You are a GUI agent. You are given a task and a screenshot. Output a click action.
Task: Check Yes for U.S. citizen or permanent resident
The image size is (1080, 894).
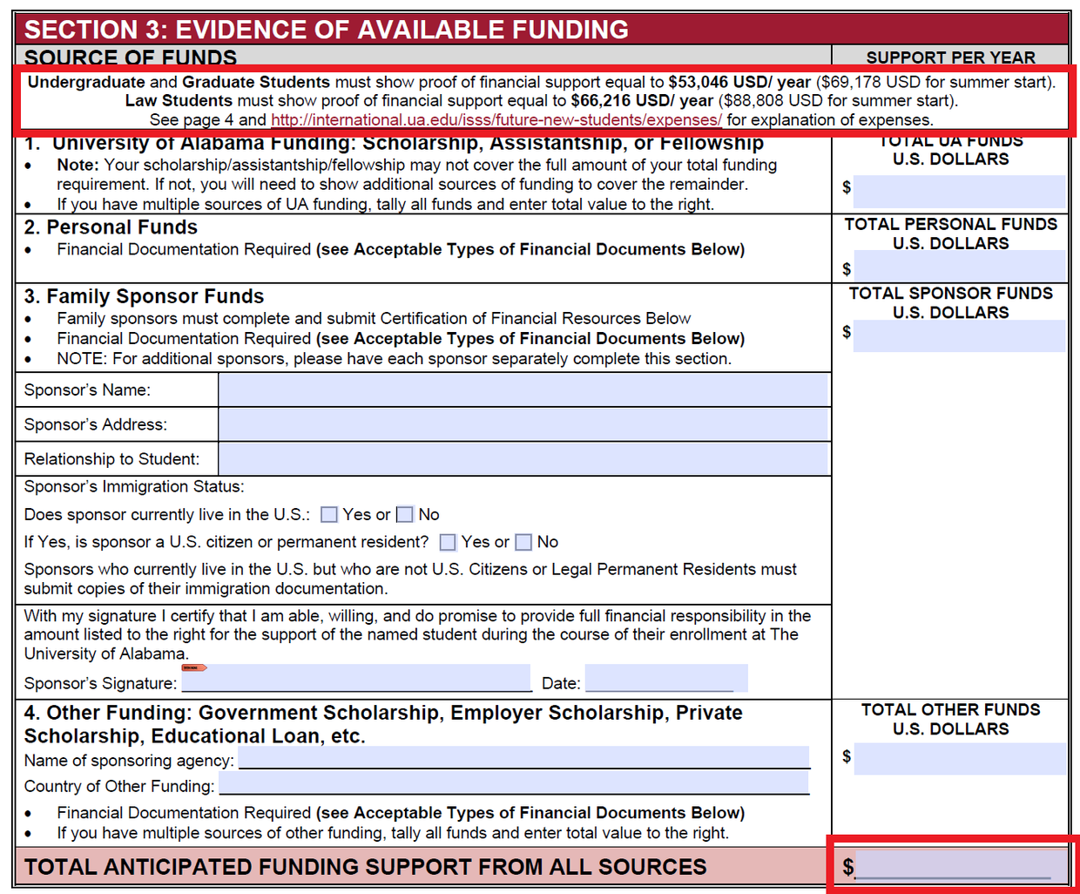[x=448, y=542]
